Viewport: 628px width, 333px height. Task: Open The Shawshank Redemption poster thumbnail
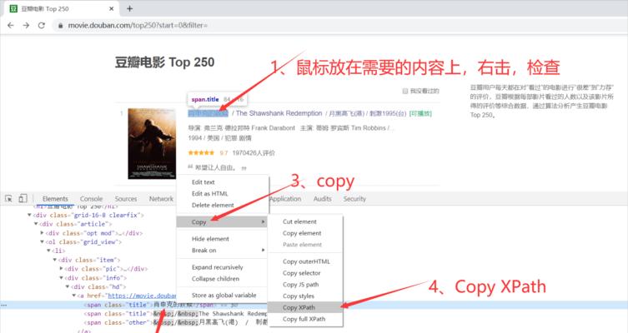[x=152, y=143]
